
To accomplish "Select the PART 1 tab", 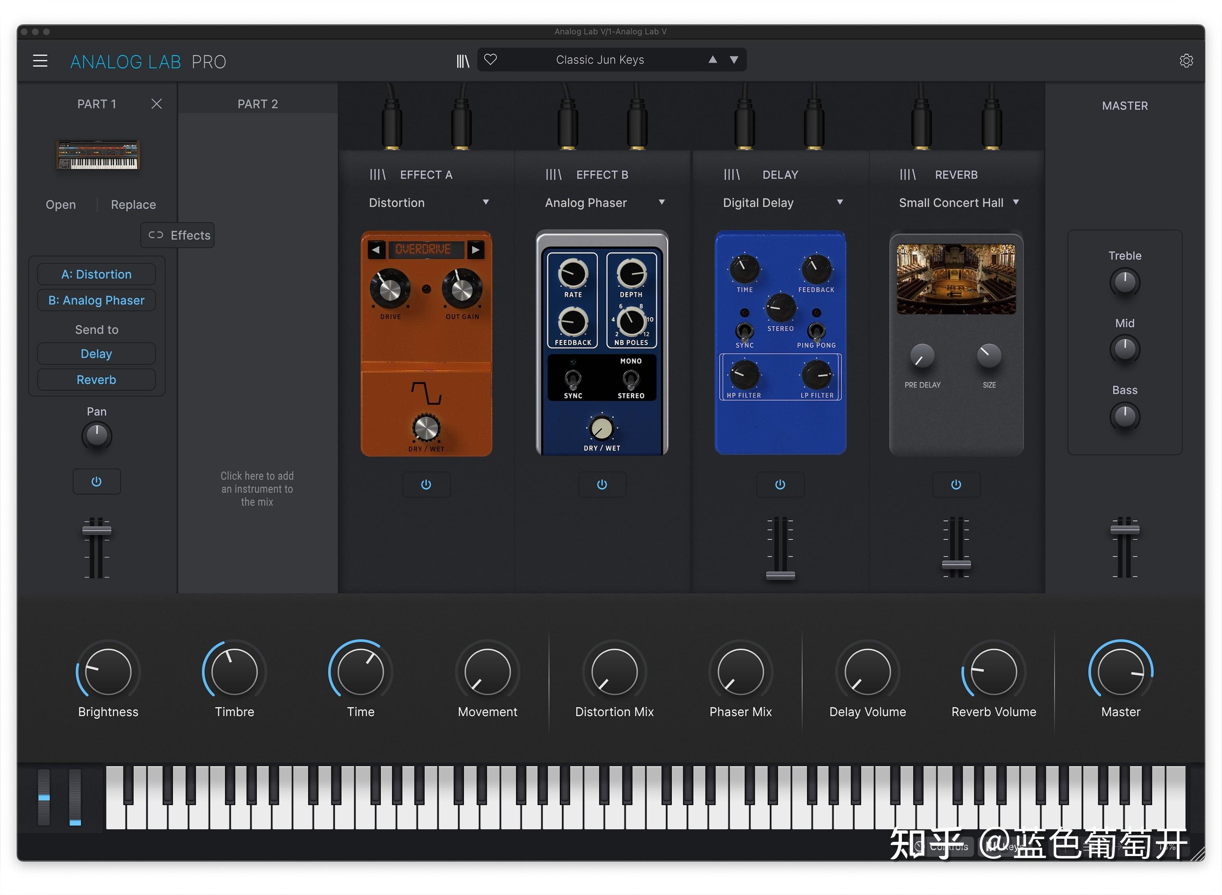I will [96, 104].
